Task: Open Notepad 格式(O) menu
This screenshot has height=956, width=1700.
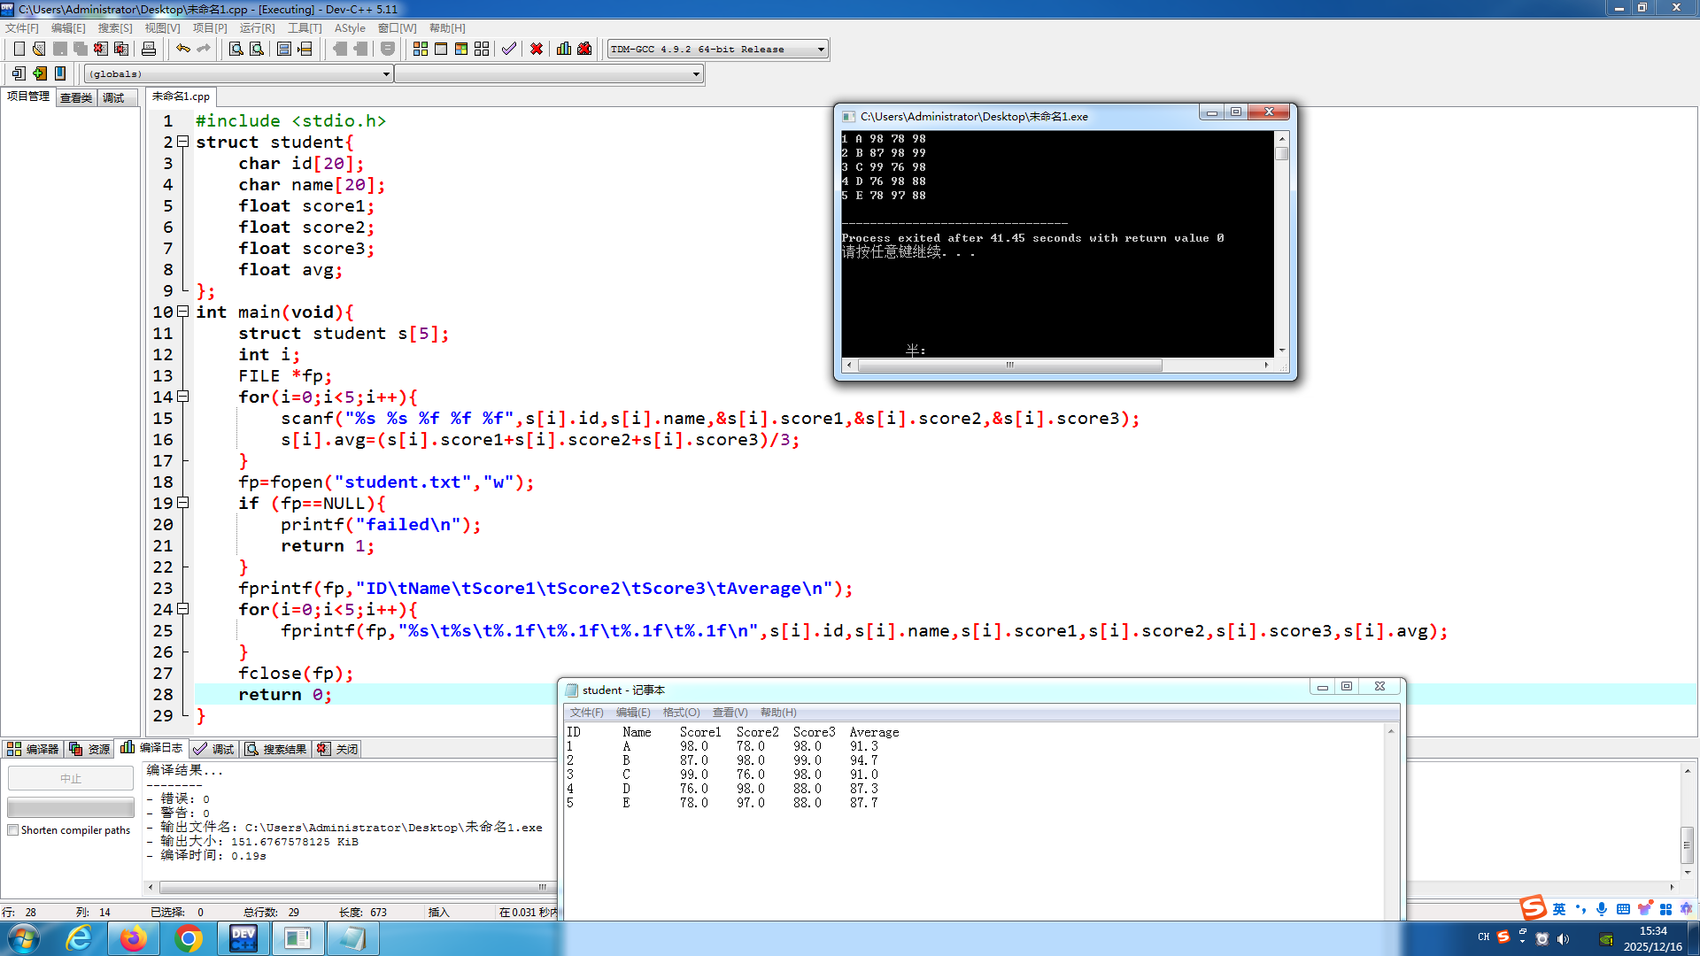Action: click(681, 713)
